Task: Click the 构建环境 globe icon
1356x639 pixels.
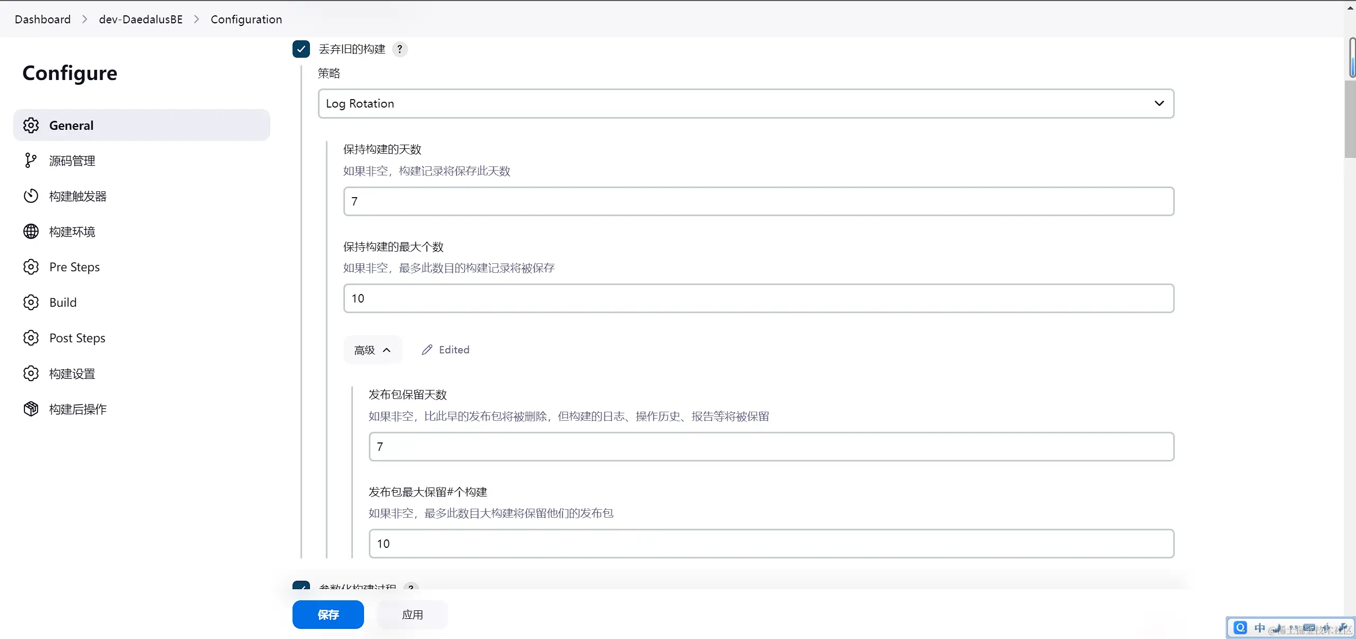Action: pyautogui.click(x=31, y=232)
